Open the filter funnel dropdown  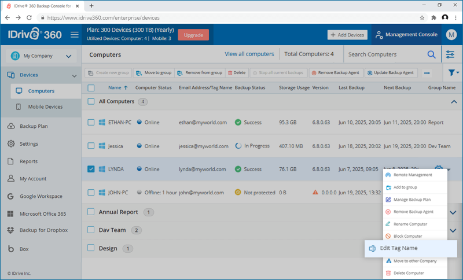click(453, 72)
